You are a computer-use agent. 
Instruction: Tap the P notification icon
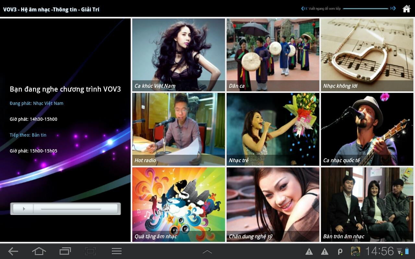point(340,252)
